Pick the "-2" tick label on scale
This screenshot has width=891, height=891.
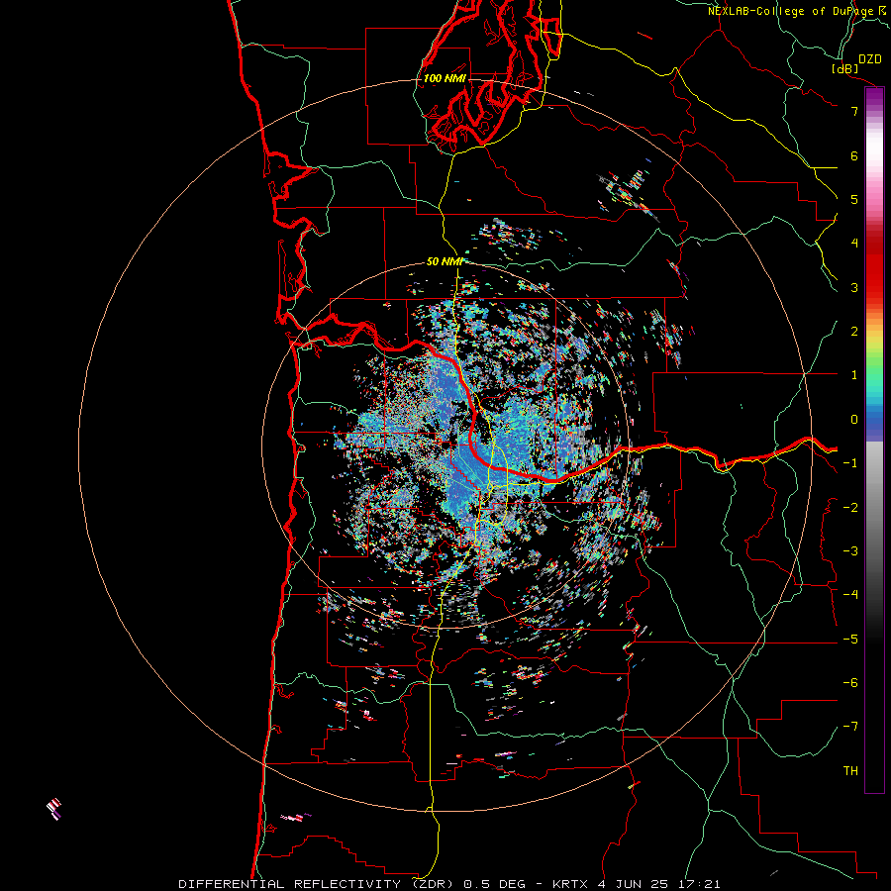click(x=850, y=508)
